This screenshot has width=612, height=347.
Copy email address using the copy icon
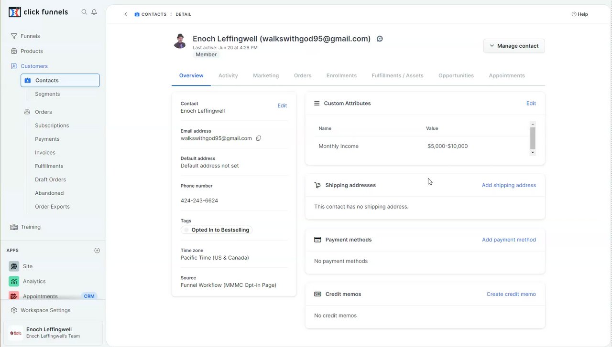click(259, 138)
